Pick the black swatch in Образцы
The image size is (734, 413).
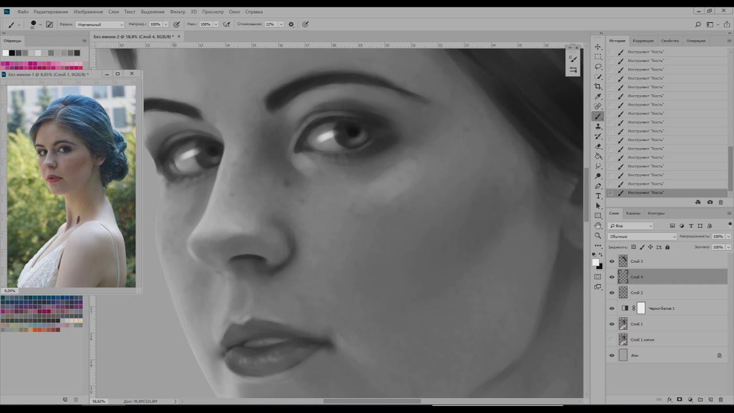pyautogui.click(x=11, y=53)
